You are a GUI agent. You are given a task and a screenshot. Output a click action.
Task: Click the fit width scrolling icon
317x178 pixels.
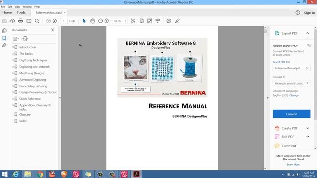tap(133, 21)
